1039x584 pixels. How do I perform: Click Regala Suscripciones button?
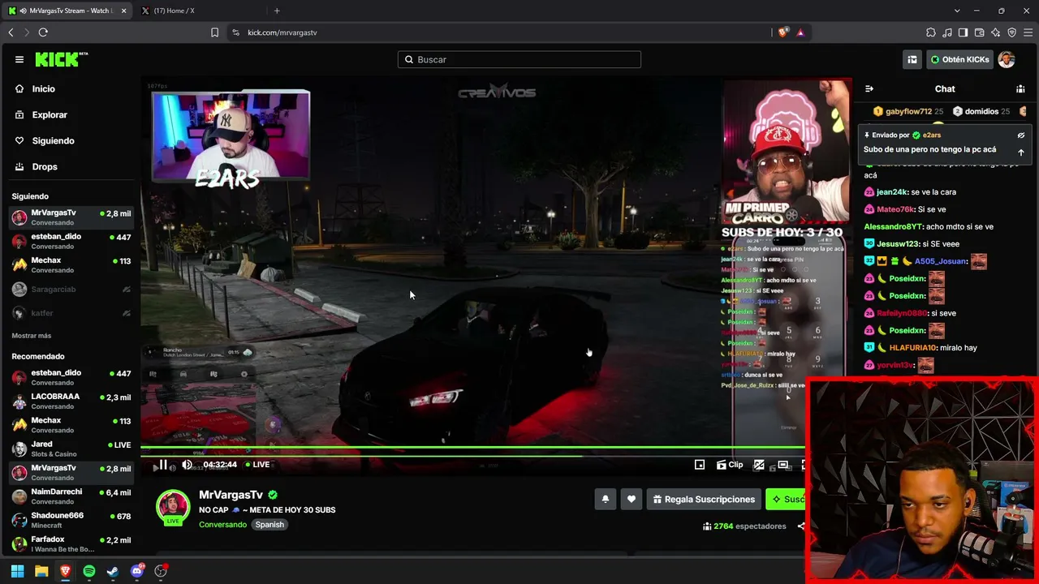click(704, 499)
